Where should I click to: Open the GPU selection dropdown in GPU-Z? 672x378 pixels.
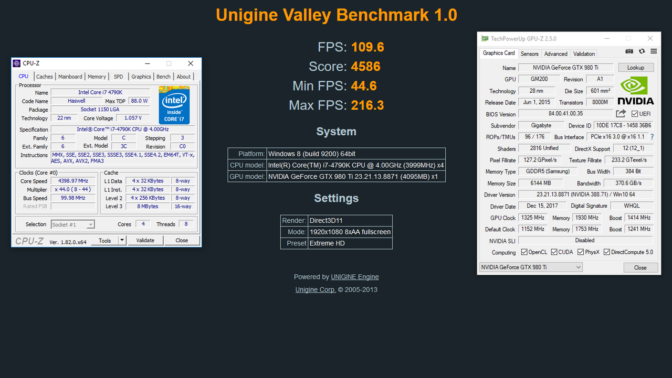pos(531,267)
